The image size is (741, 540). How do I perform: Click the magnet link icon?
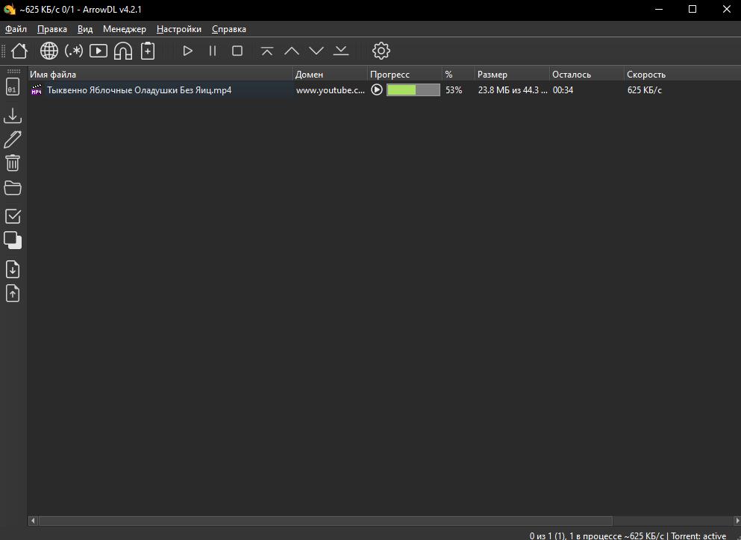click(x=123, y=51)
